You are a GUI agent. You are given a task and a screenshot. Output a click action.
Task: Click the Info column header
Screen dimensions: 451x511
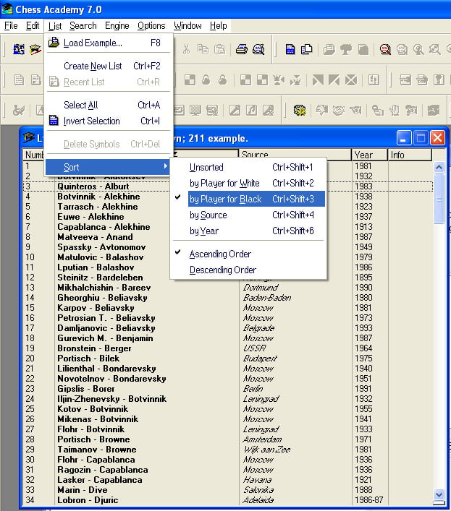coord(410,155)
